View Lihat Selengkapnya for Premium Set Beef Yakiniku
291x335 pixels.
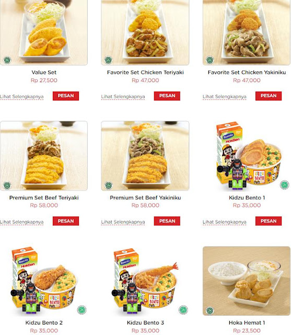pos(123,222)
